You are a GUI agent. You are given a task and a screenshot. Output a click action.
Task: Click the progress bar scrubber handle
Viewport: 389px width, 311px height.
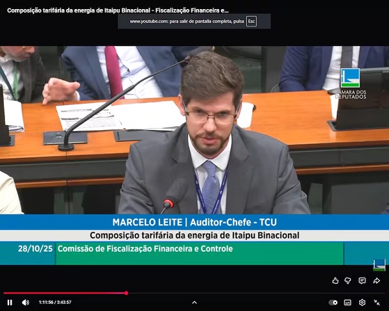click(x=126, y=293)
